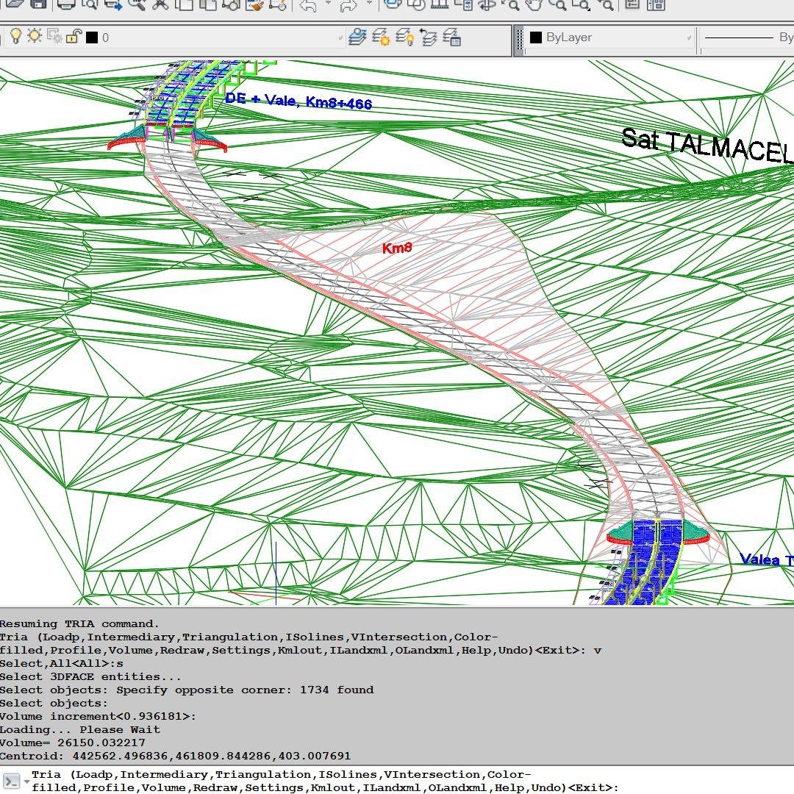This screenshot has height=794, width=794.
Task: Click the Redo toolbar button
Action: click(349, 6)
